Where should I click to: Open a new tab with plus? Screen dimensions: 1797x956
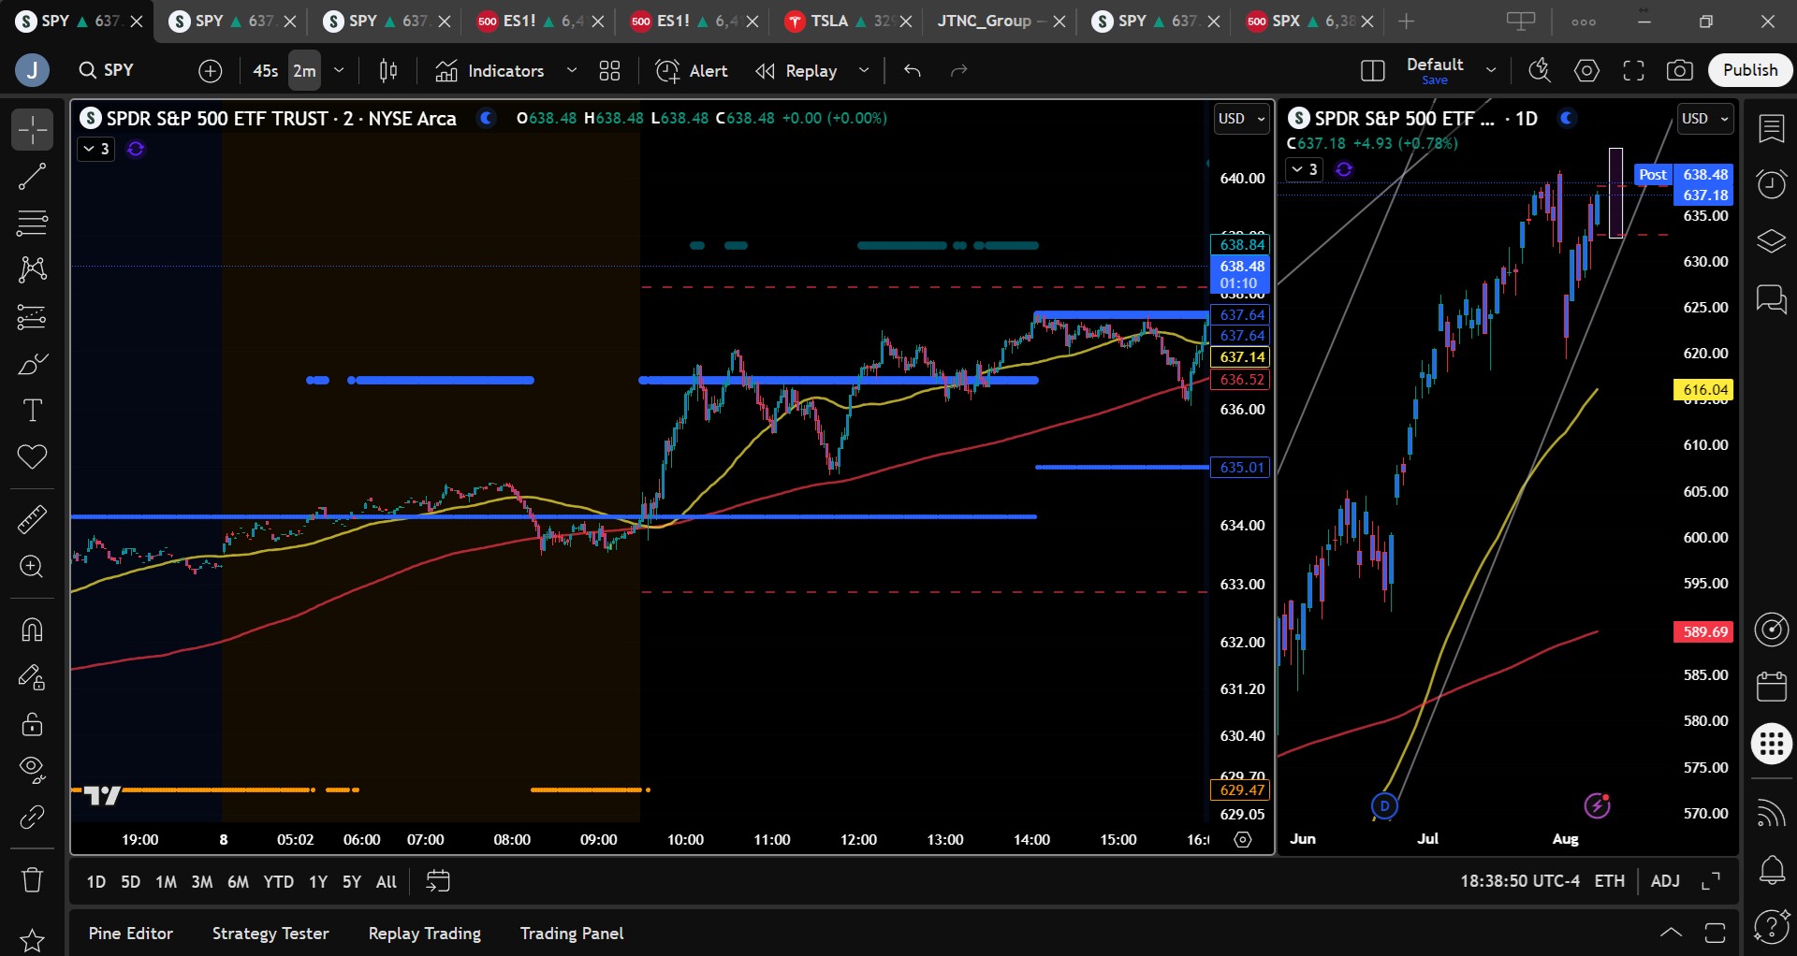click(1406, 21)
